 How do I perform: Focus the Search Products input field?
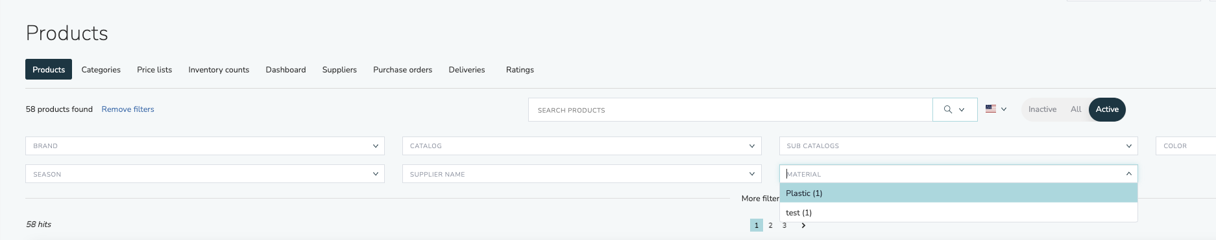730,110
